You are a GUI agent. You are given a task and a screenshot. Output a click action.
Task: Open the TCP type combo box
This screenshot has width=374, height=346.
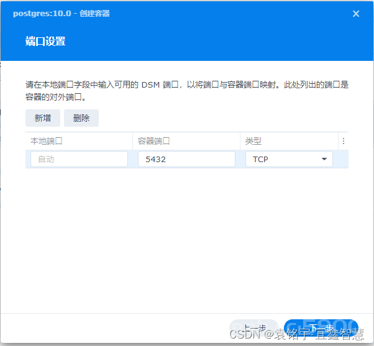click(x=289, y=159)
